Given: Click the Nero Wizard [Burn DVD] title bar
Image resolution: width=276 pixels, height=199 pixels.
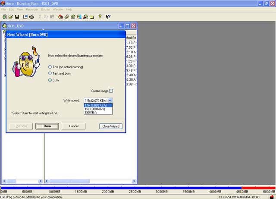Looking at the screenshot, I should click(x=66, y=35).
